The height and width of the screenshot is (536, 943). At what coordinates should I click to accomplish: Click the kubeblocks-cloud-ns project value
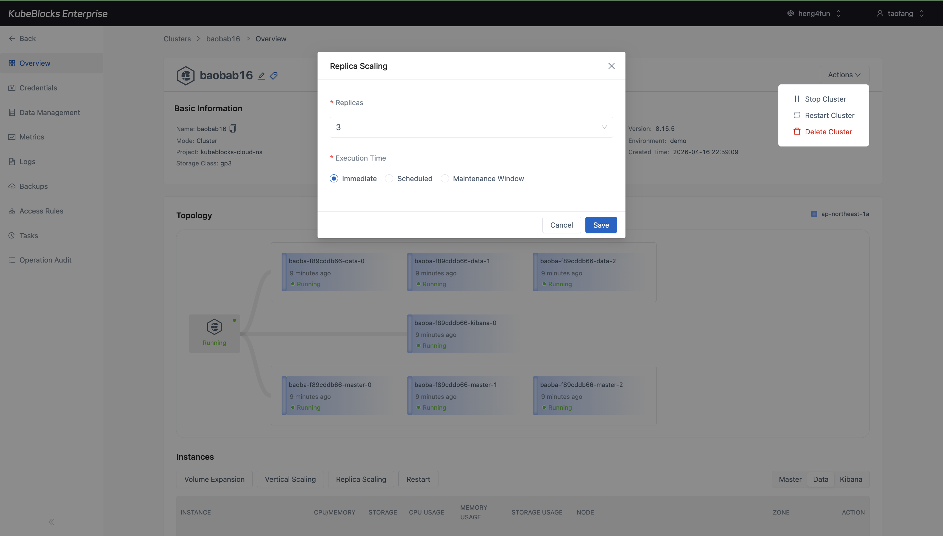pyautogui.click(x=231, y=152)
